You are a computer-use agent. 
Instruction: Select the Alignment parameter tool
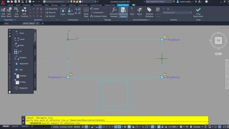(x=21, y=64)
